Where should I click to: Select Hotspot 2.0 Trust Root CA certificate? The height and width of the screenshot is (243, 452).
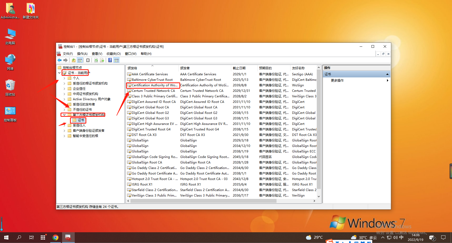point(222,179)
